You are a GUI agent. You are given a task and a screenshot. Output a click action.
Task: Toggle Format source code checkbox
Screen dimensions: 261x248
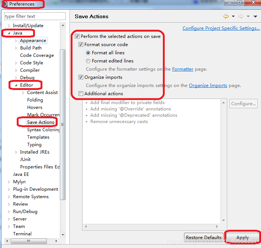81,45
